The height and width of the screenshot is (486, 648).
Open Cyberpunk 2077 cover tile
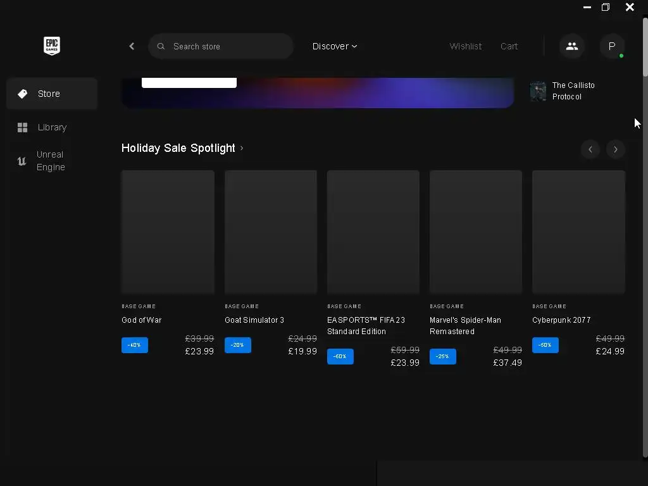[x=578, y=232]
